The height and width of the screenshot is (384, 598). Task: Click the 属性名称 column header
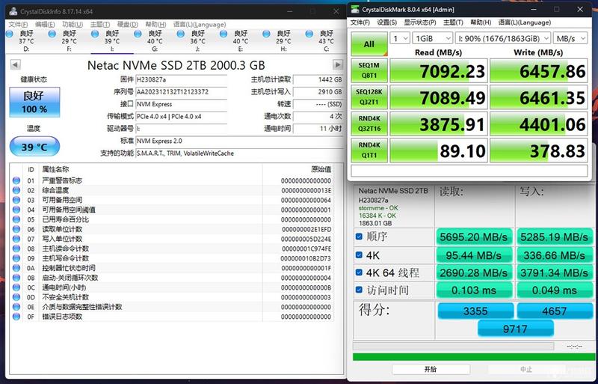point(55,169)
